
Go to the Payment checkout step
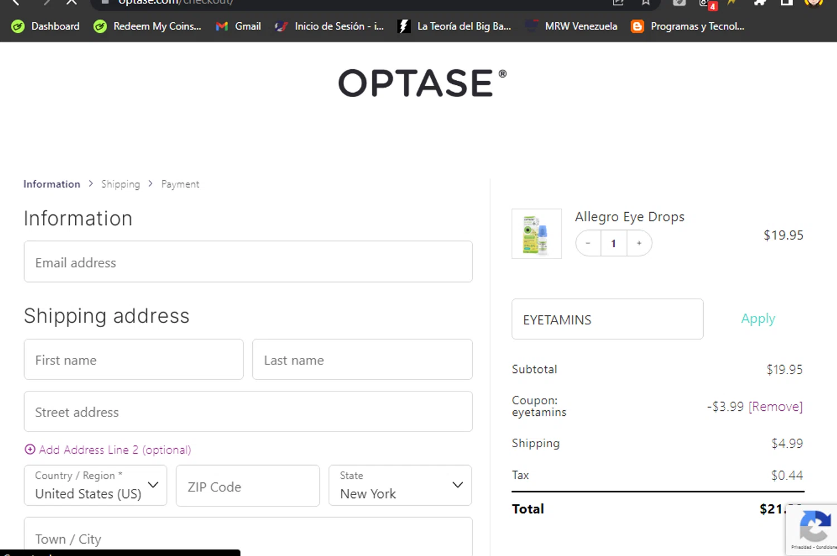180,184
